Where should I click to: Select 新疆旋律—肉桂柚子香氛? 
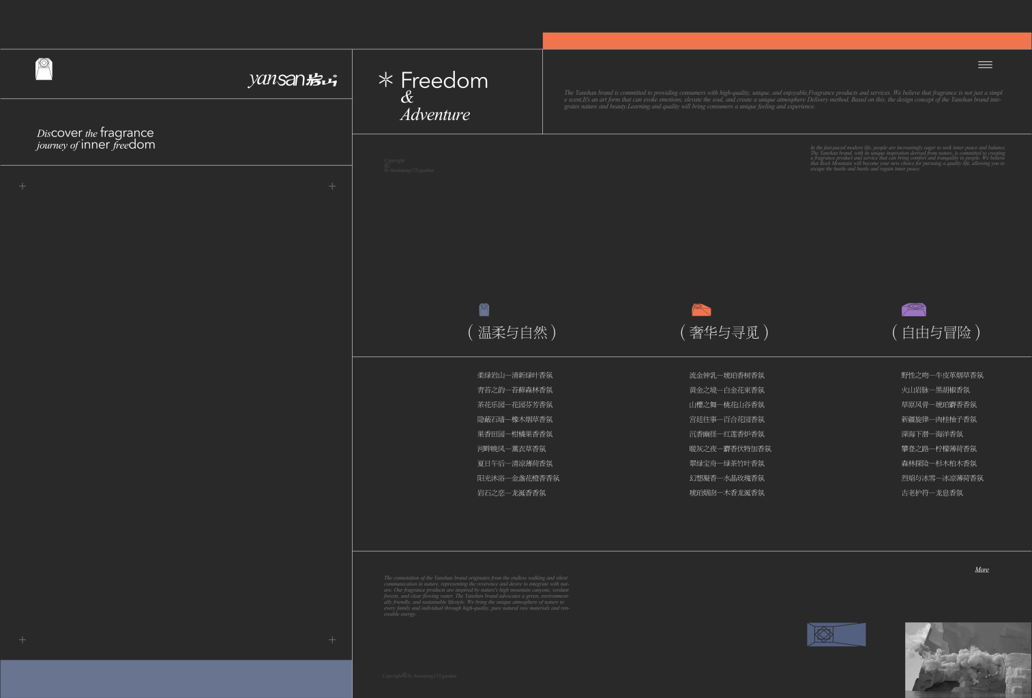tap(939, 419)
